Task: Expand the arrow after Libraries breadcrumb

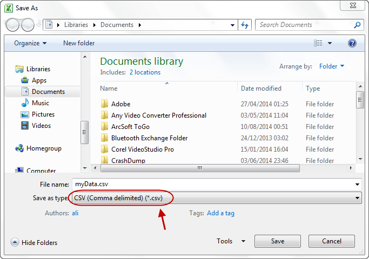Action: [95, 25]
